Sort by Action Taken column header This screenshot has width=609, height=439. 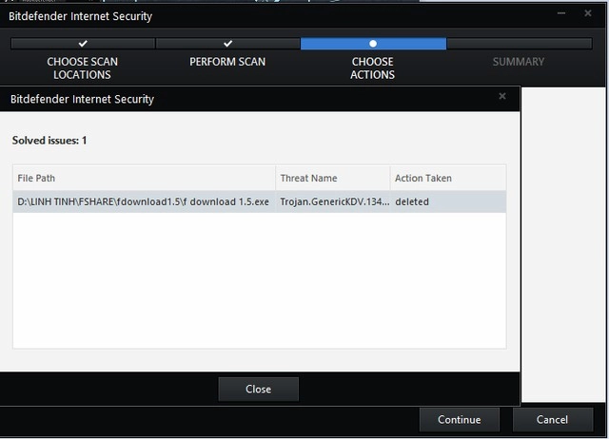coord(448,178)
